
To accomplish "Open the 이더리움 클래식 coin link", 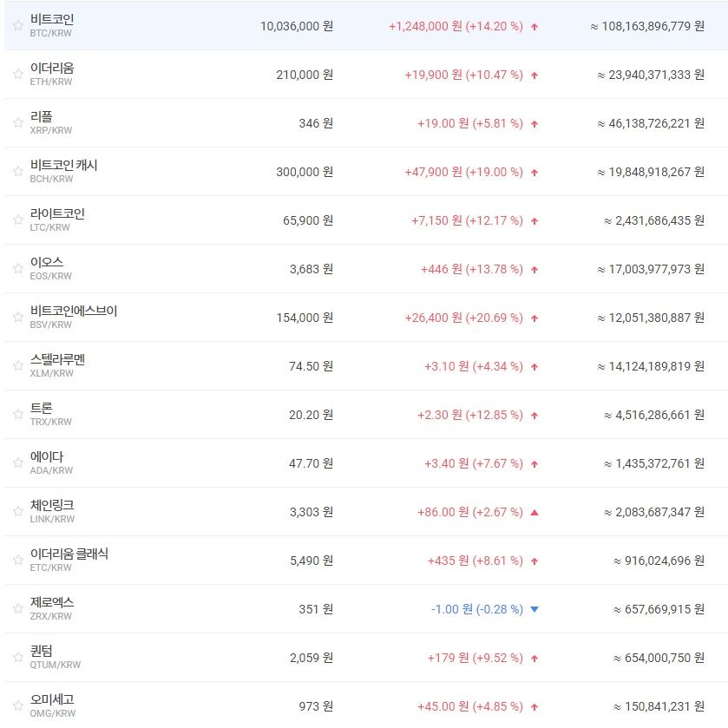I will 69,554.
